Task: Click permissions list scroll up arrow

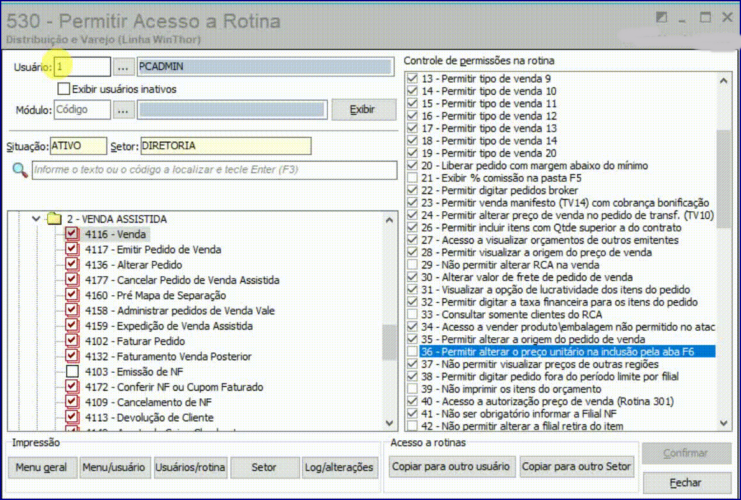Action: 724,81
